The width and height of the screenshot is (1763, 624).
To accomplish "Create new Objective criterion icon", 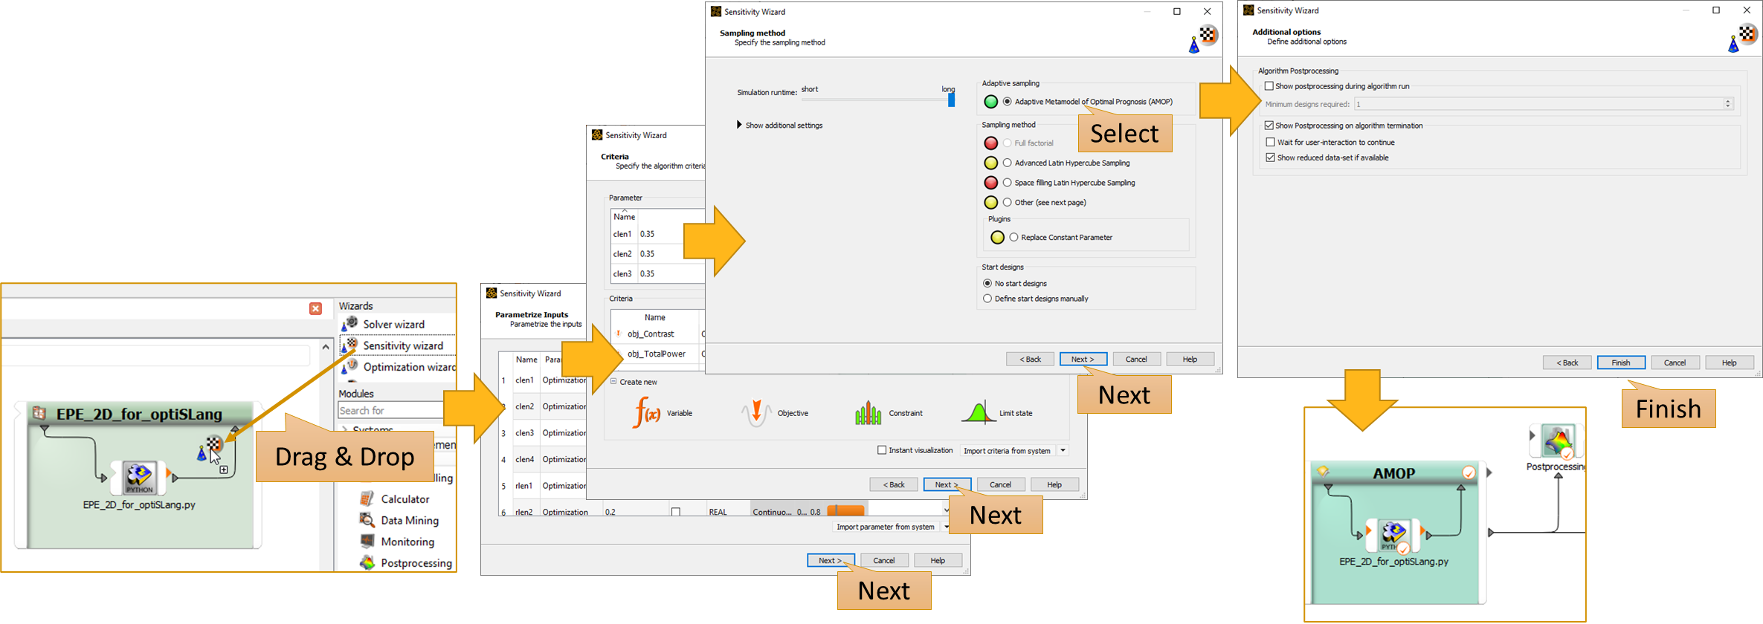I will coord(756,413).
